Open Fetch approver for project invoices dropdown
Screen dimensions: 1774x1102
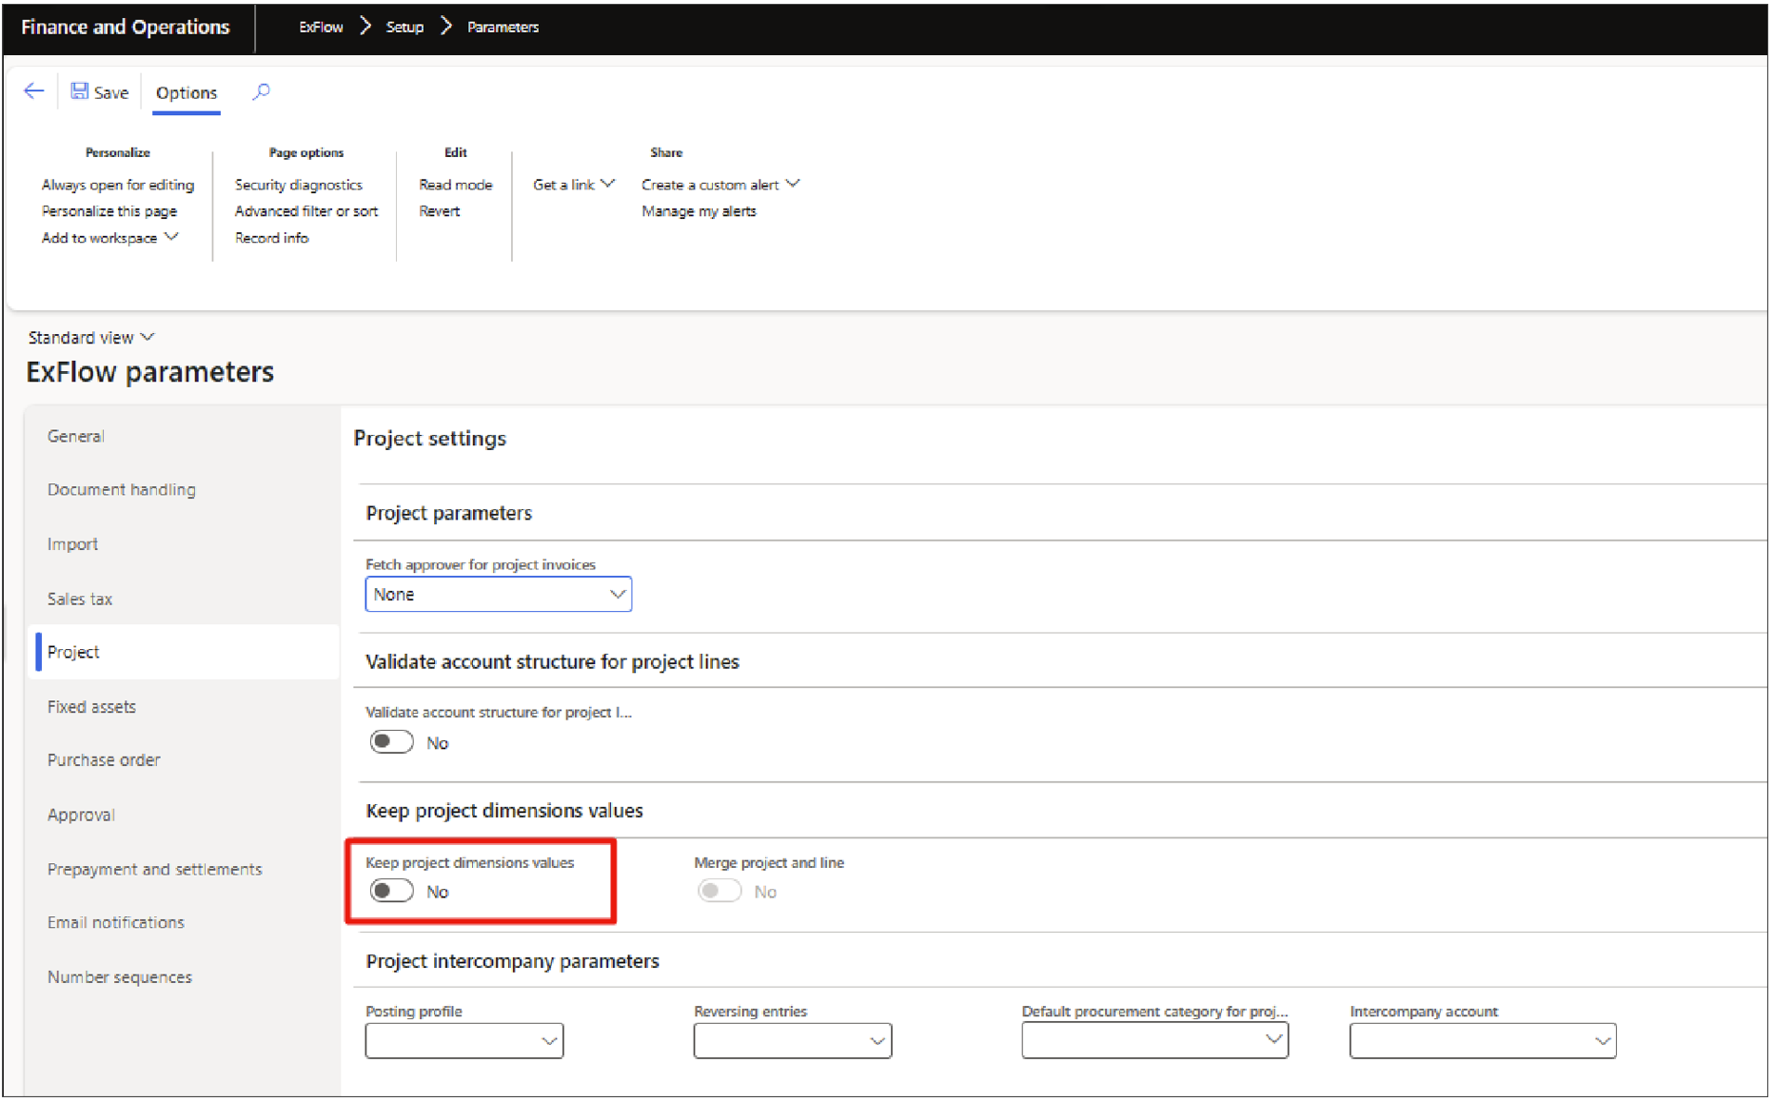pyautogui.click(x=499, y=595)
